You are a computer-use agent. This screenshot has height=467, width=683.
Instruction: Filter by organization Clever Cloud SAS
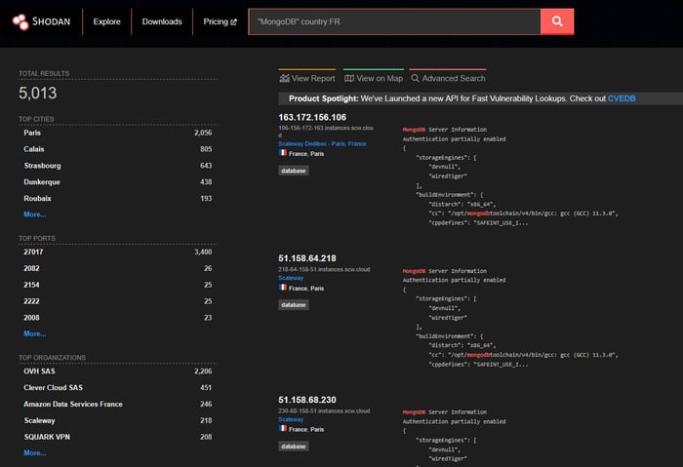[53, 387]
